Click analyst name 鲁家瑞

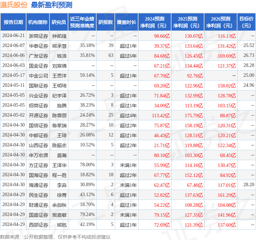click(59, 125)
